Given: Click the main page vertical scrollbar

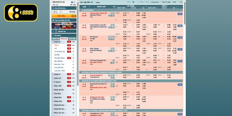Looking at the screenshot, I should coord(185,13).
